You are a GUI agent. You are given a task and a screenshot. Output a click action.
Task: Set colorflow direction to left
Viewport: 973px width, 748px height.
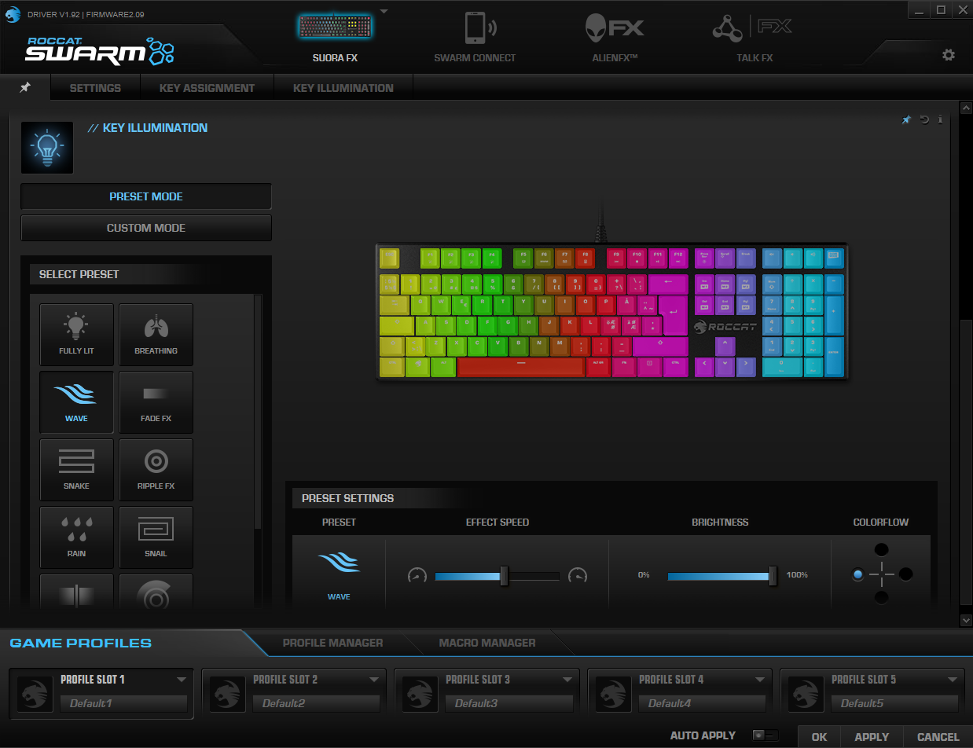tap(857, 574)
